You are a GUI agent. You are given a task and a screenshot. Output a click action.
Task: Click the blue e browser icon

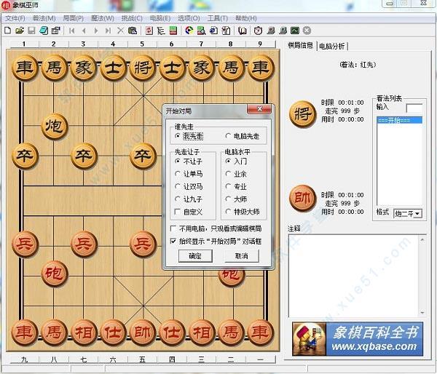click(x=213, y=31)
